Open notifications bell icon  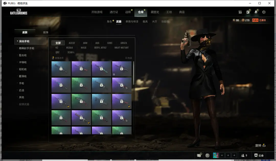coord(256,12)
